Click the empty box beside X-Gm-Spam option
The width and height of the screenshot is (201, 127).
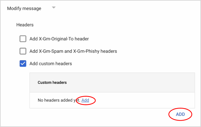tap(23, 51)
